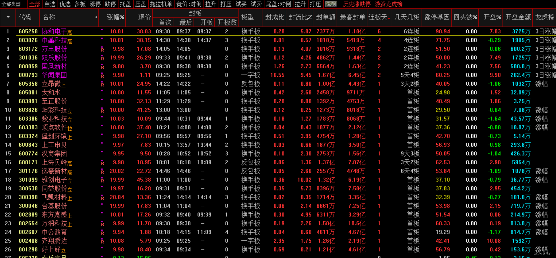
Task: Open the 游资龙虎榜 link
Action: coord(389,4)
